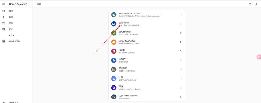
Task: Click the 日志 list icon in the sidebar
Action: point(4,23)
